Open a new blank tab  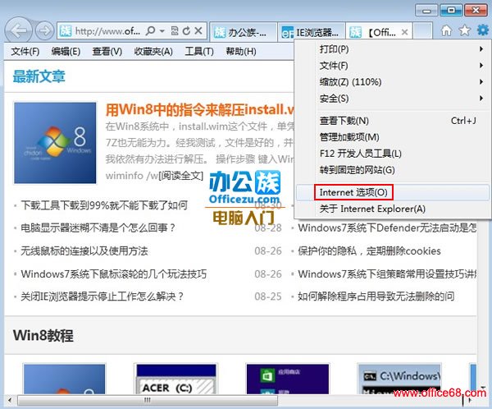pyautogui.click(x=422, y=31)
